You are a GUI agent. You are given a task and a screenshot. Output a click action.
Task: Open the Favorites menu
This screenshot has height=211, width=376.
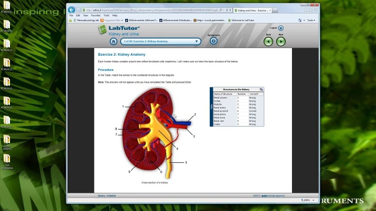pos(96,15)
